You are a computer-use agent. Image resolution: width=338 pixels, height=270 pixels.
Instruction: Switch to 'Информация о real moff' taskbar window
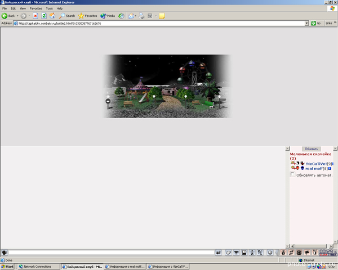tap(125, 267)
